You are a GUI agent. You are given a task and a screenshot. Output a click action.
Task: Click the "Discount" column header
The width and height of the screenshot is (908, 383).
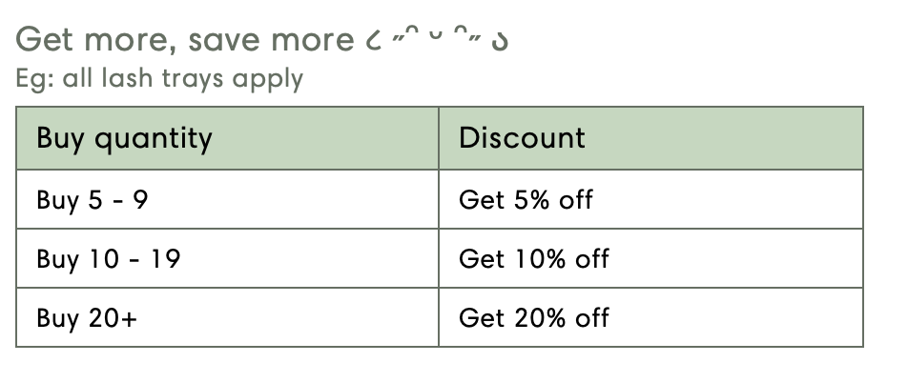pos(522,138)
